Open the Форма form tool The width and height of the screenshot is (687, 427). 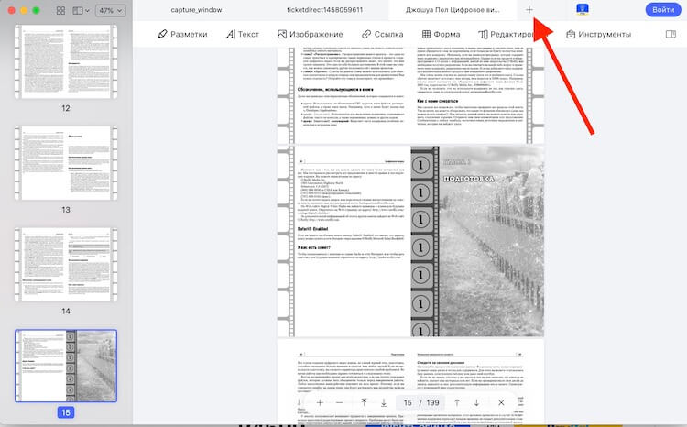coord(441,35)
